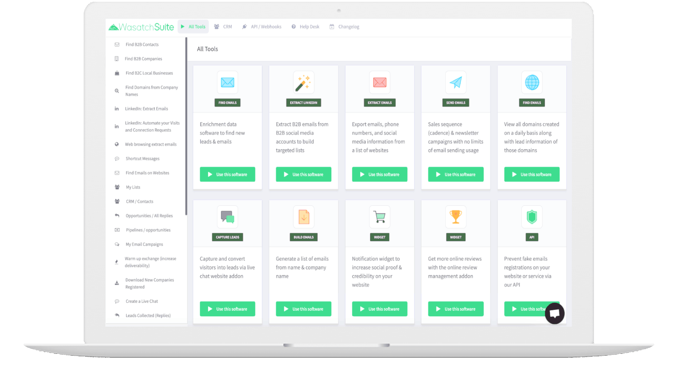678x381 pixels.
Task: Open My Email Campaigns in sidebar
Action: (x=144, y=244)
